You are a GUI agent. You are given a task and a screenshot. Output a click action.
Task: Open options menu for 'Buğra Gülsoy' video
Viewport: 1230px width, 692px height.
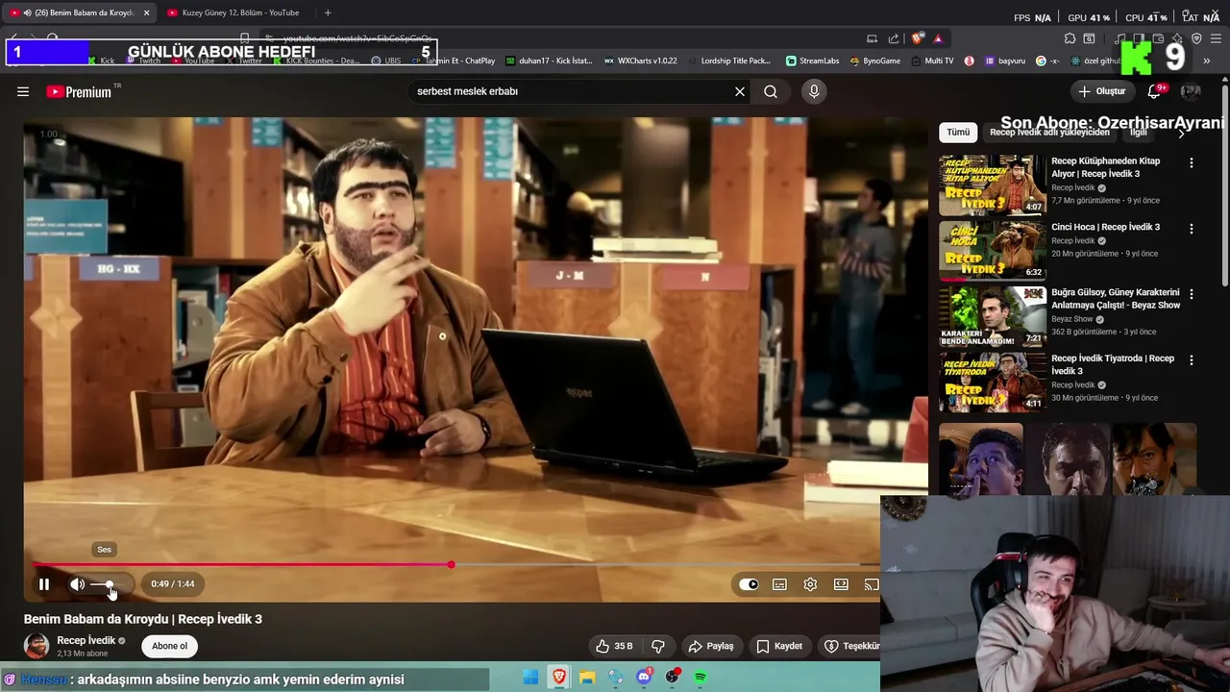(x=1192, y=294)
